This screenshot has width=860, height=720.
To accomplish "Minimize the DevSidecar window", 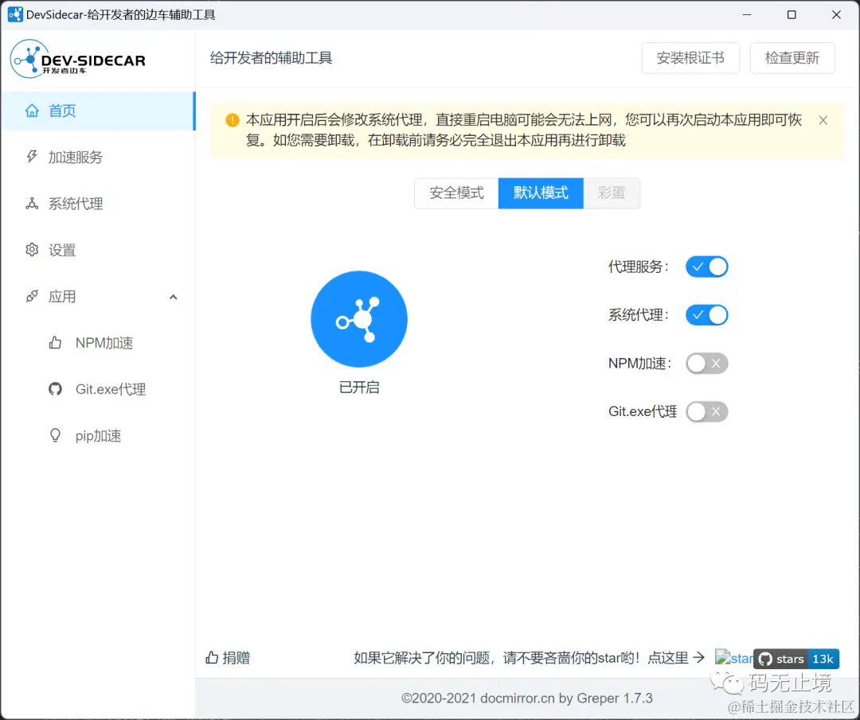I will point(746,15).
